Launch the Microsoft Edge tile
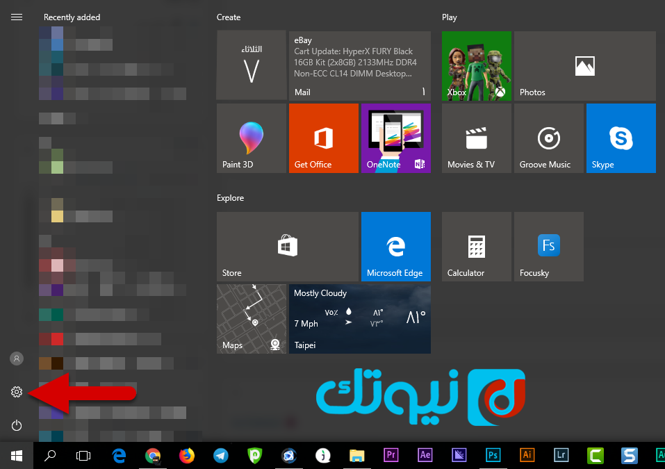This screenshot has width=665, height=469. (x=396, y=247)
